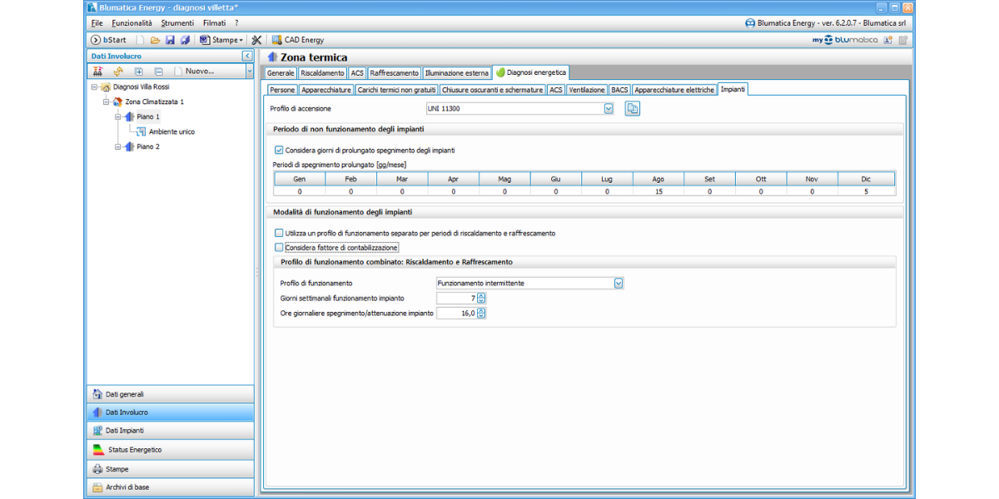
Task: Click the refresh arrows icon in Dati Involucro
Action: [118, 72]
